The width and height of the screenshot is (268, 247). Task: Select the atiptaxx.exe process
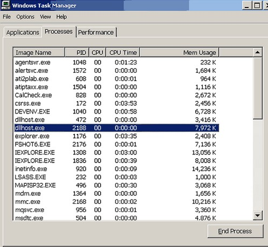pyautogui.click(x=116, y=87)
